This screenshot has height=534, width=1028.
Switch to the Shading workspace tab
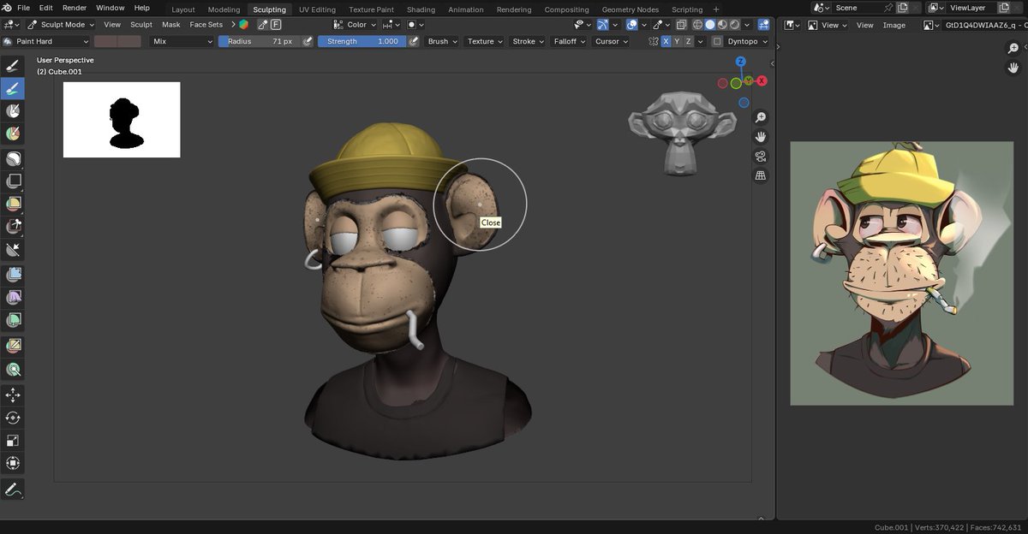click(x=421, y=9)
